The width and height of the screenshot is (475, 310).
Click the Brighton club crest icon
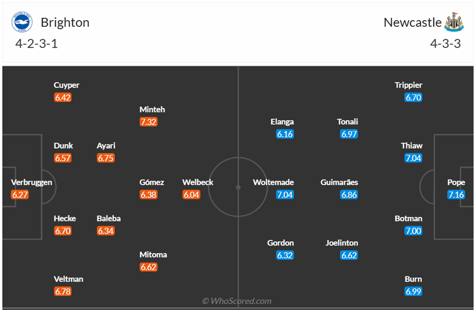pyautogui.click(x=22, y=22)
